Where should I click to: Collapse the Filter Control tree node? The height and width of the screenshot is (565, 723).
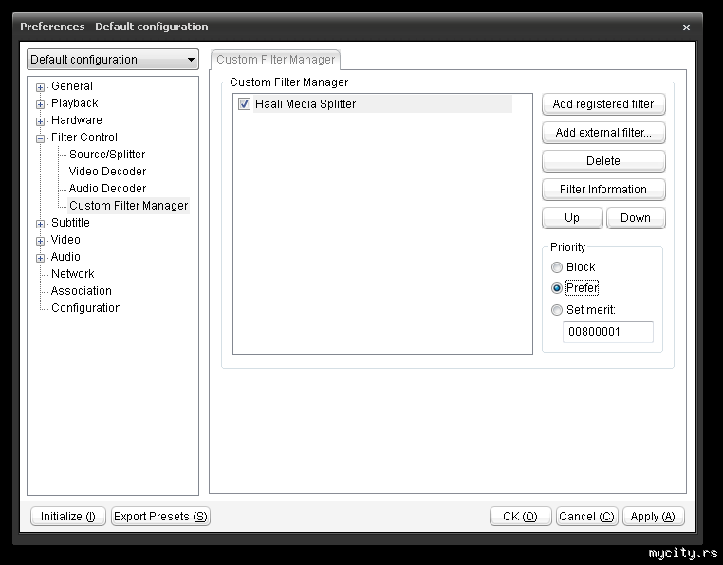click(x=41, y=138)
